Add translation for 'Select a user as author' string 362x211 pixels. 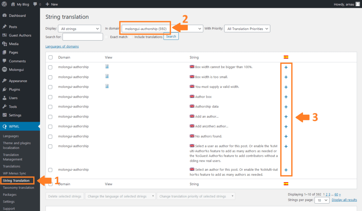click(x=286, y=146)
